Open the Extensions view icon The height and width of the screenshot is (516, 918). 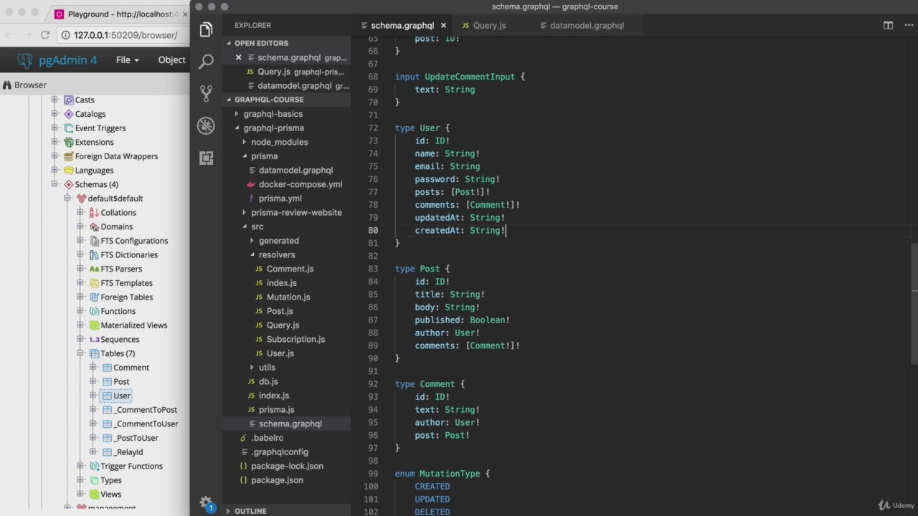[x=206, y=158]
